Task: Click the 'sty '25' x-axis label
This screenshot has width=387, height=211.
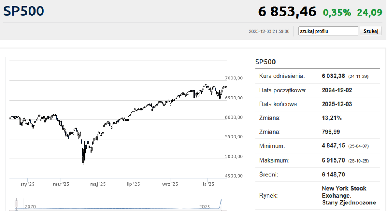Action: pos(27,184)
